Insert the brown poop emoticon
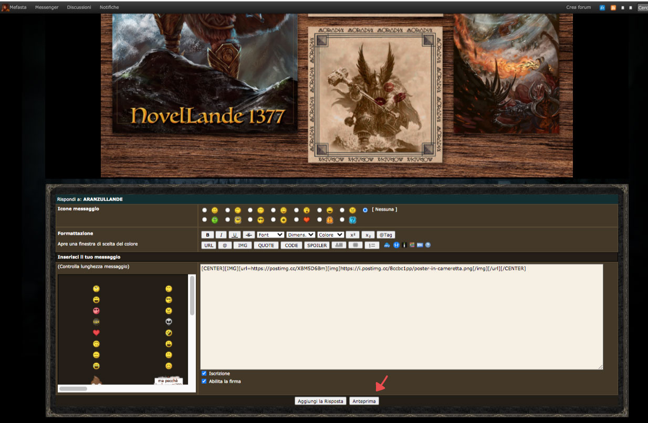Screen dimensions: 648x423 (97, 380)
